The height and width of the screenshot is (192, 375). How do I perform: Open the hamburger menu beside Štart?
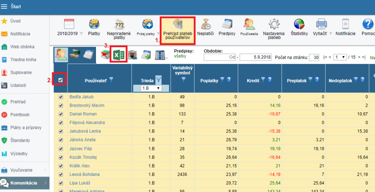(4, 6)
